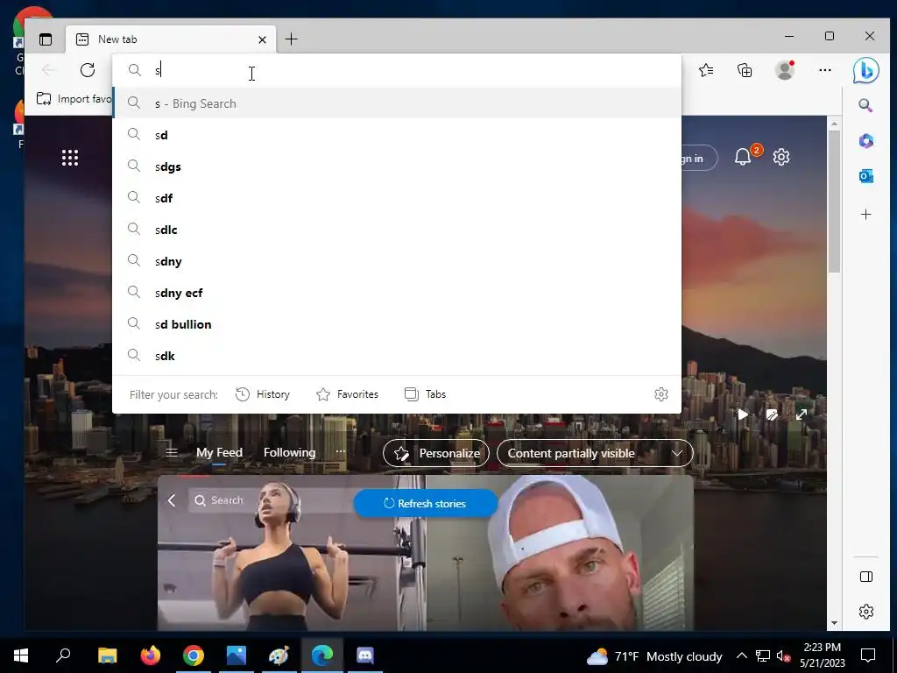
Task: Choose the 'sdlc' suggestion
Action: click(397, 230)
